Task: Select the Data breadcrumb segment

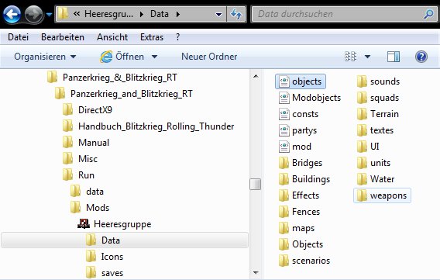Action: 160,14
